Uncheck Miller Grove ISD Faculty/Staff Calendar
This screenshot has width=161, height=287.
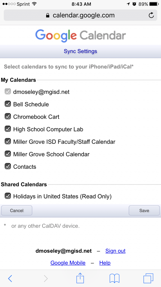click(8, 142)
